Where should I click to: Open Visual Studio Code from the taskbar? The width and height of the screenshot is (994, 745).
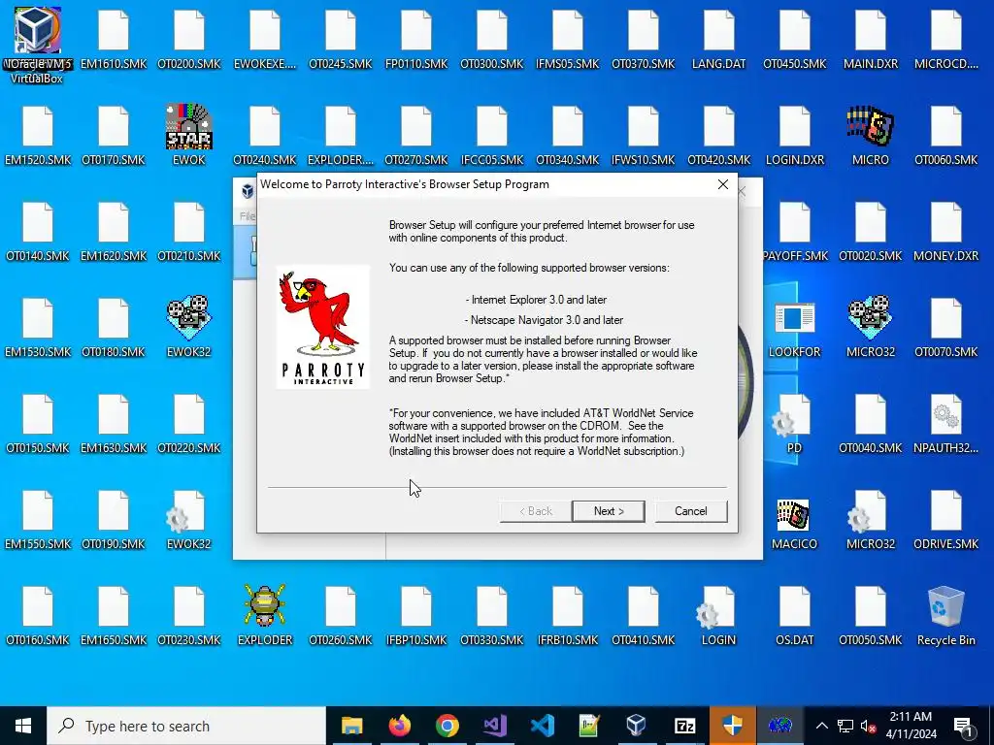[542, 726]
